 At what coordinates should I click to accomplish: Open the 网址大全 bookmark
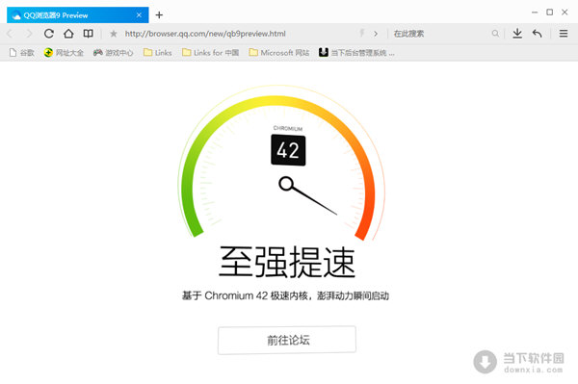pyautogui.click(x=64, y=53)
